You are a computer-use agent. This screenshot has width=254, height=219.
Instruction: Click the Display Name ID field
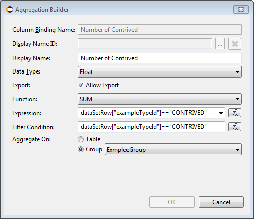click(x=145, y=44)
